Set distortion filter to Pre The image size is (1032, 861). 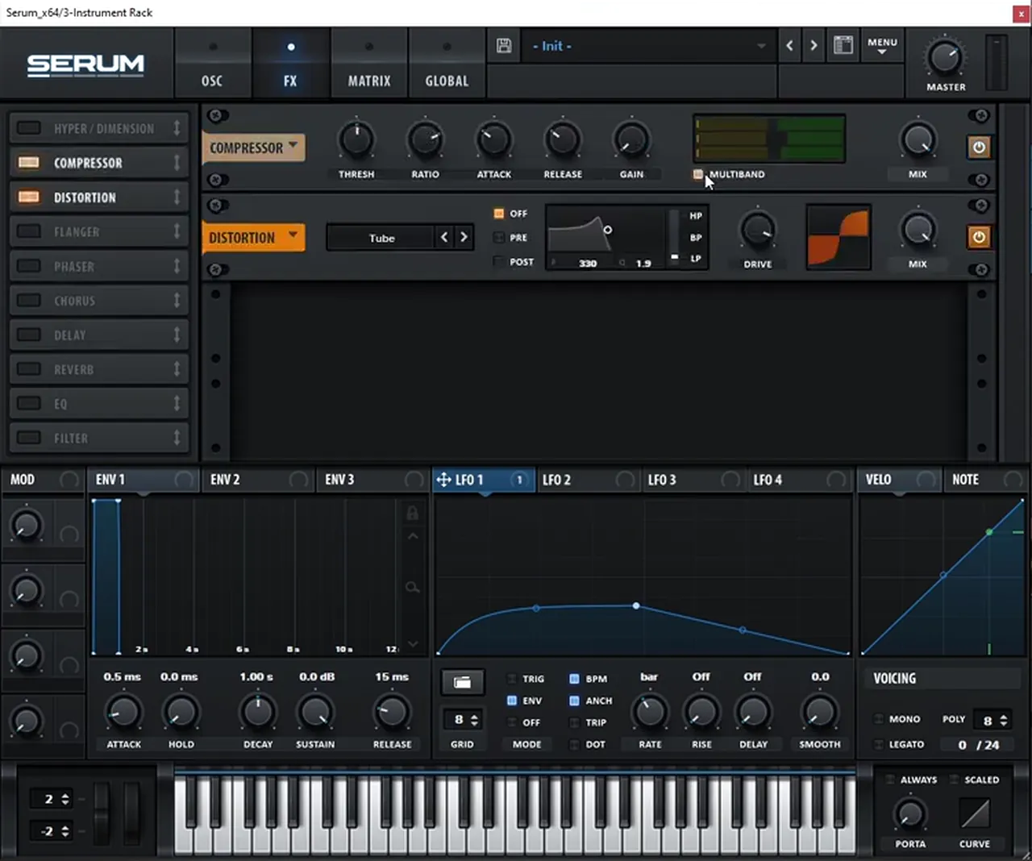click(x=499, y=238)
